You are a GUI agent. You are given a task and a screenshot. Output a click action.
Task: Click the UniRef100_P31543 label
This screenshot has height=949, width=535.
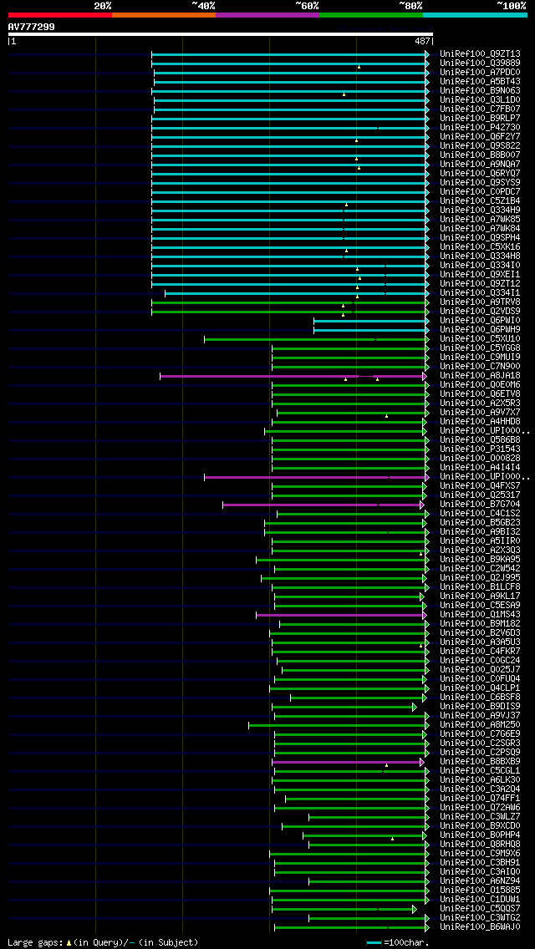[x=481, y=449]
